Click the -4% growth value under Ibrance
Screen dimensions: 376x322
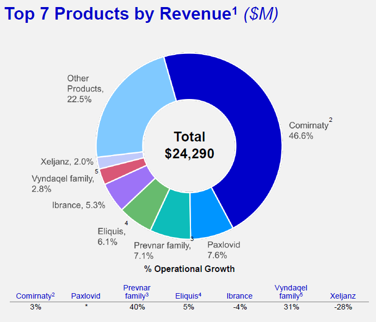pos(240,307)
